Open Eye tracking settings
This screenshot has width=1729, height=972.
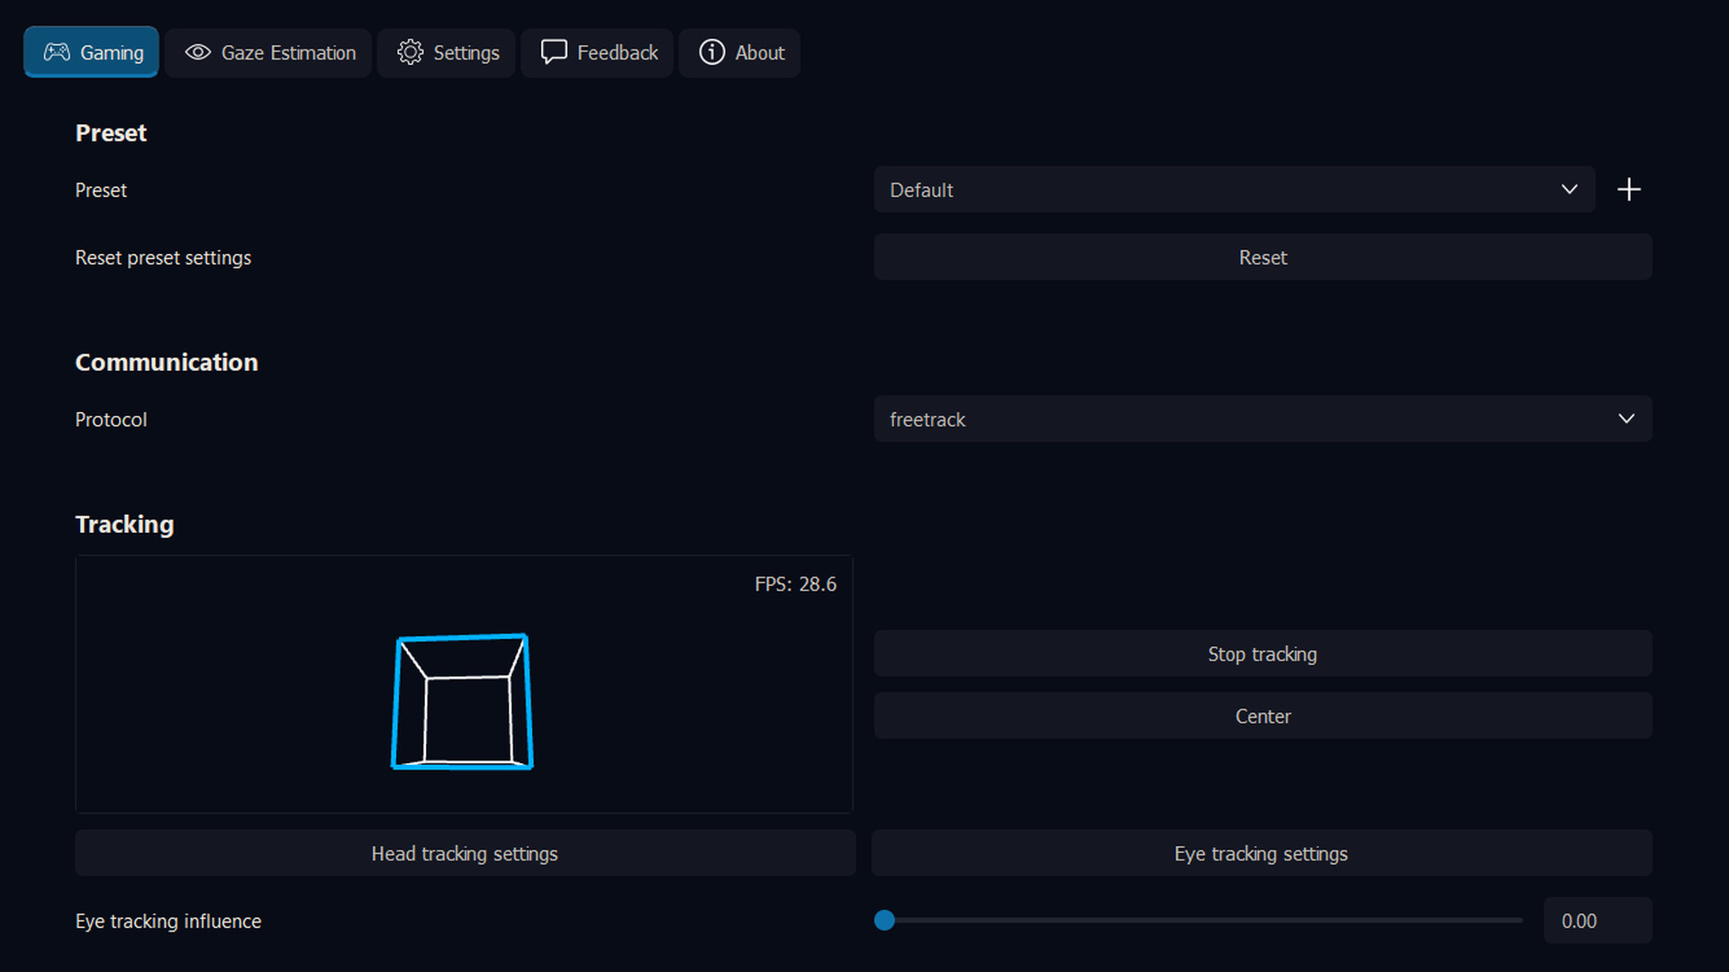pyautogui.click(x=1261, y=853)
